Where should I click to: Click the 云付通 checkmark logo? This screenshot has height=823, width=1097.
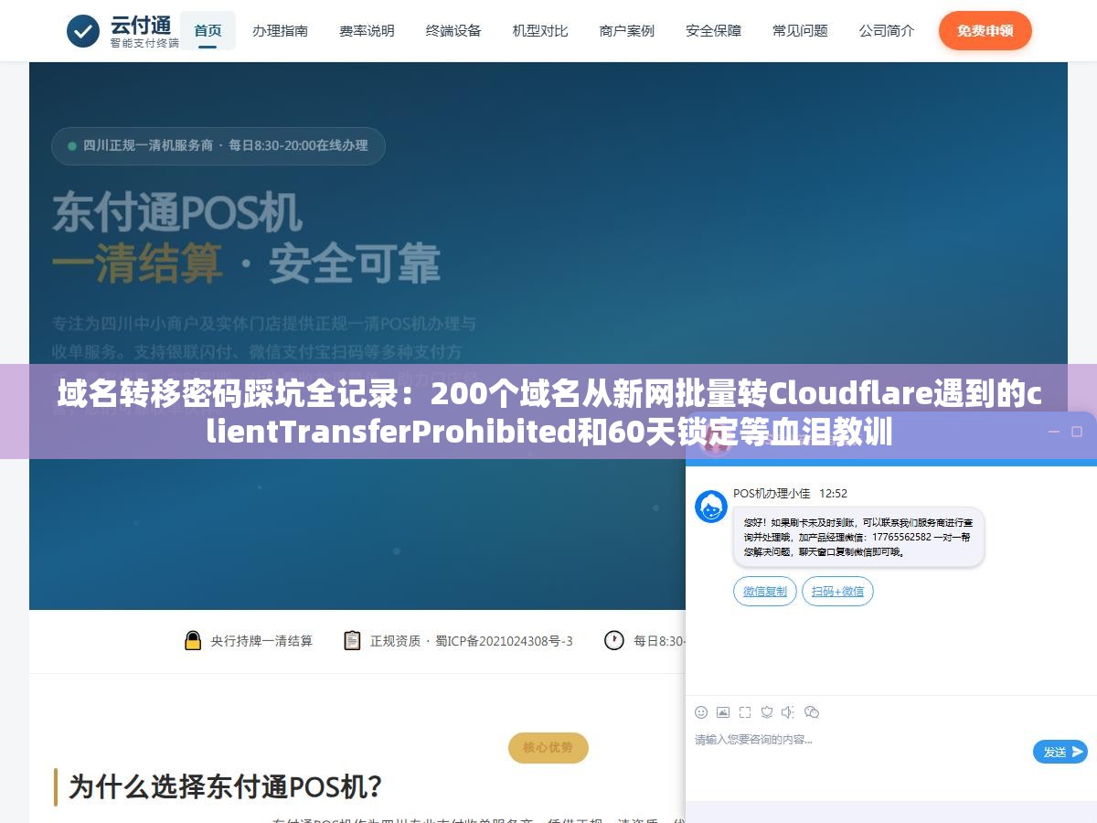pos(83,31)
